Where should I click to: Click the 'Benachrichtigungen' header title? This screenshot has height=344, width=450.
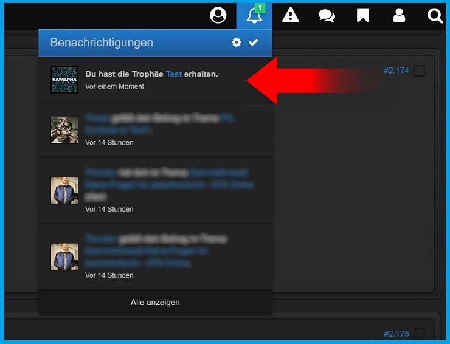(x=102, y=43)
